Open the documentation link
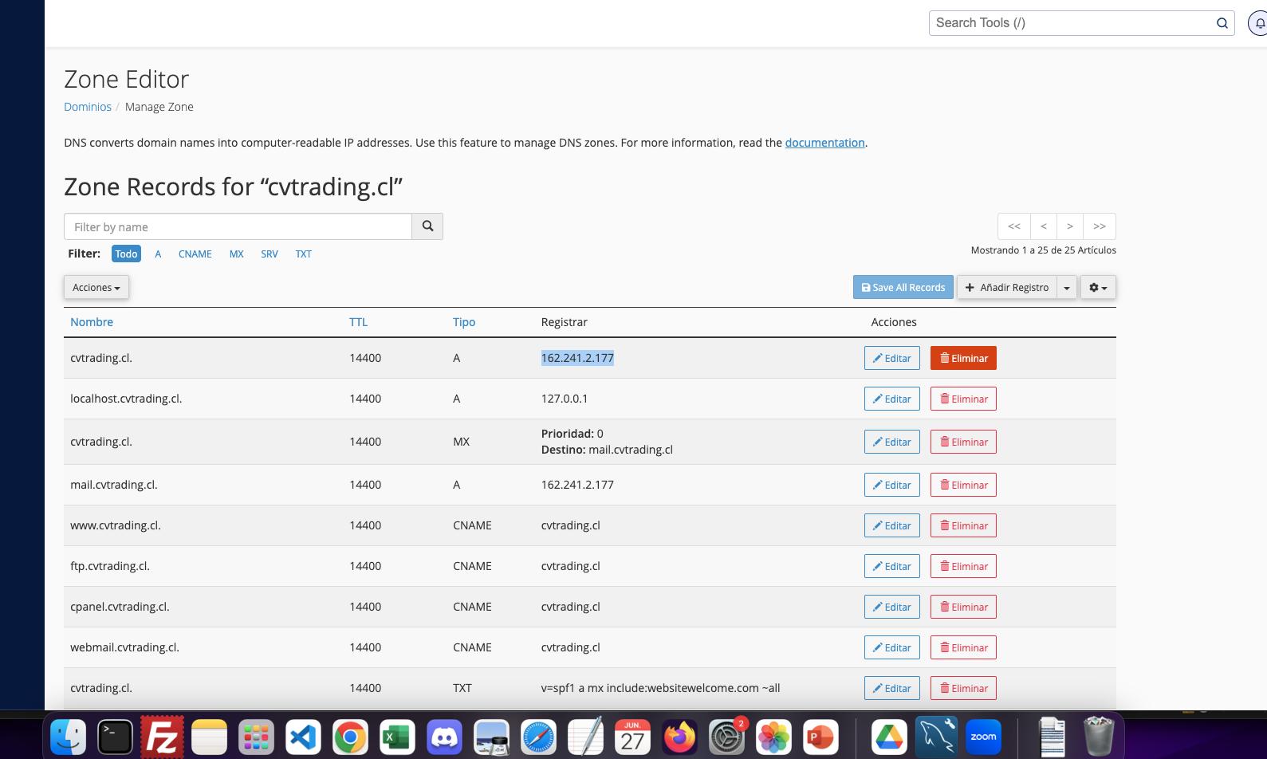The height and width of the screenshot is (759, 1267). point(824,143)
